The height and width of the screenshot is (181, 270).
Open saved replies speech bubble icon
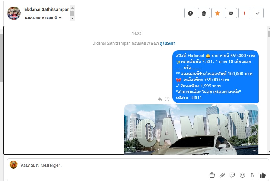(x=232, y=175)
